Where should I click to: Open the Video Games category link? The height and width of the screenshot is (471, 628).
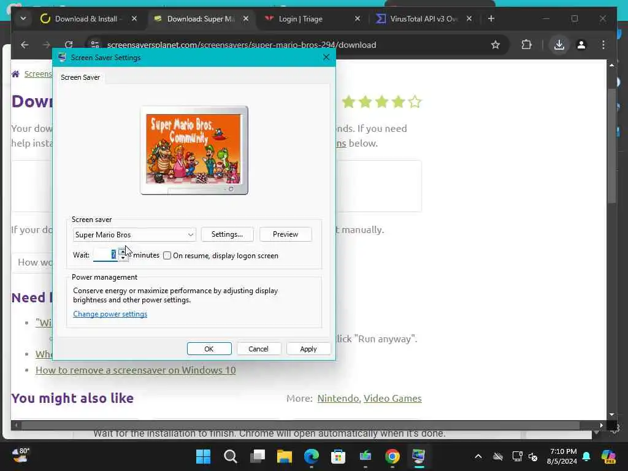tap(392, 399)
